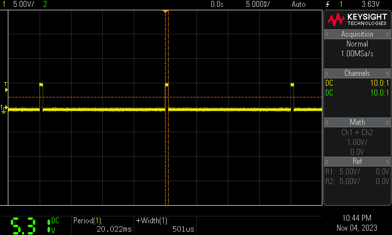
Task: Toggle channel 2 indicator in top bar
Action: [x=46, y=4]
